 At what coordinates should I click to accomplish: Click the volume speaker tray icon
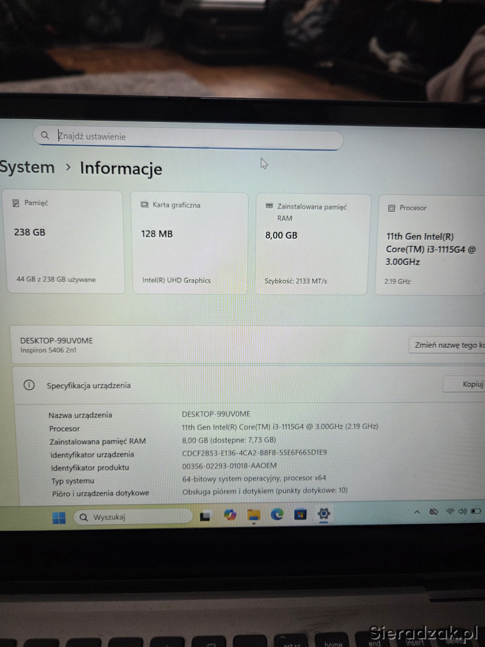(462, 511)
